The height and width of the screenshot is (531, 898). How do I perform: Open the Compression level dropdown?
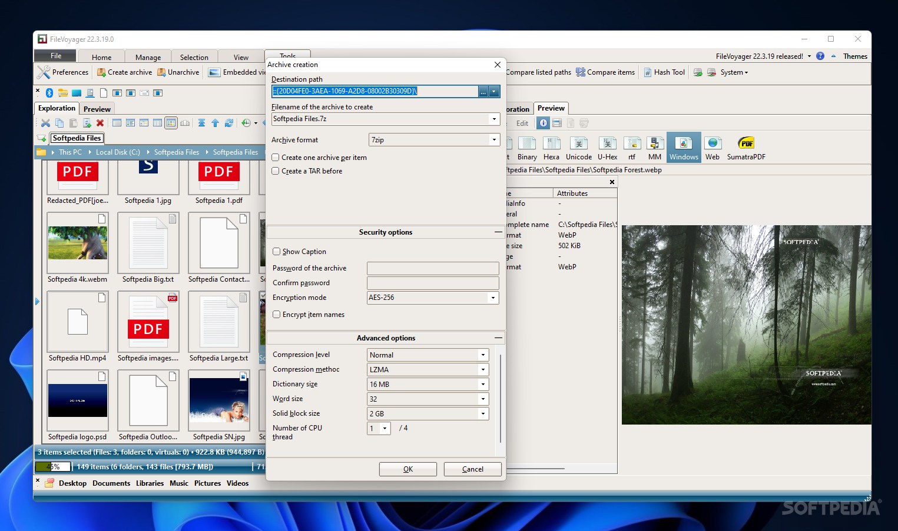pyautogui.click(x=483, y=355)
